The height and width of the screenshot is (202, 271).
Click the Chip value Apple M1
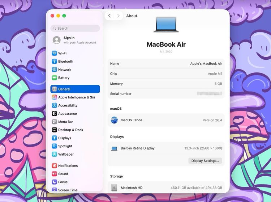point(215,73)
